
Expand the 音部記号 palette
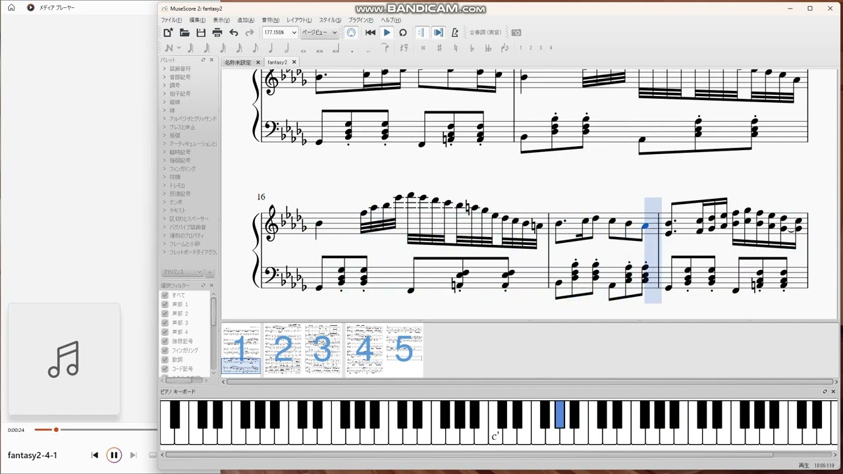click(x=164, y=77)
